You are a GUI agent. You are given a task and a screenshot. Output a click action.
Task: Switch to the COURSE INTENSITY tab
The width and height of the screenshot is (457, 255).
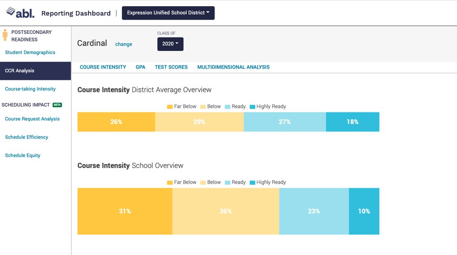[103, 67]
